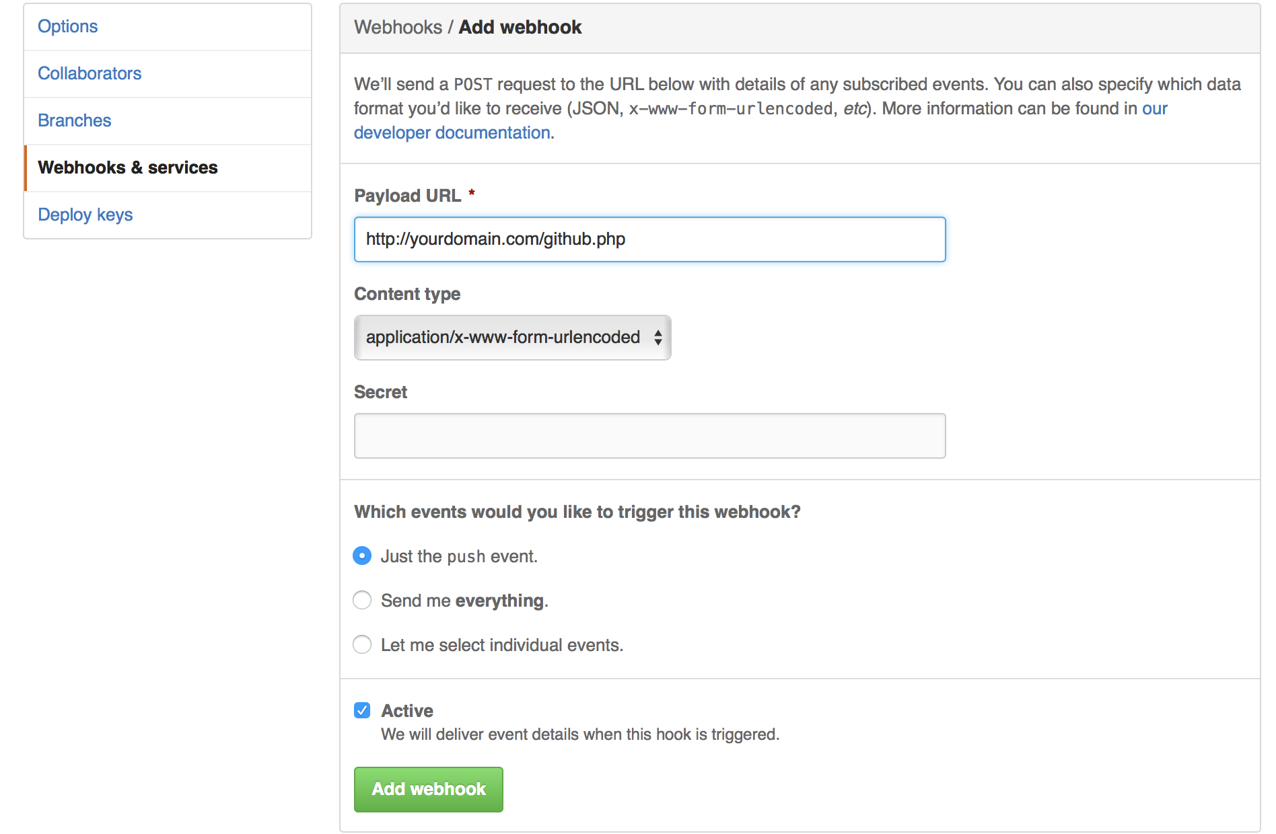Click the Webhooks breadcrumb in header

(x=398, y=28)
